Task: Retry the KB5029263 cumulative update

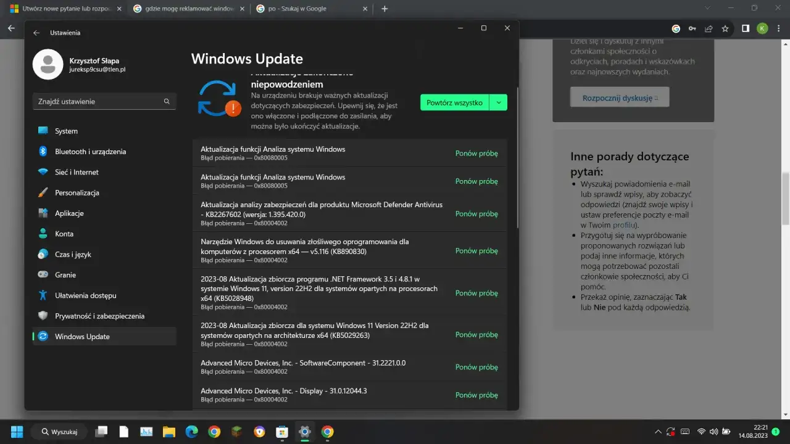Action: [x=476, y=335]
